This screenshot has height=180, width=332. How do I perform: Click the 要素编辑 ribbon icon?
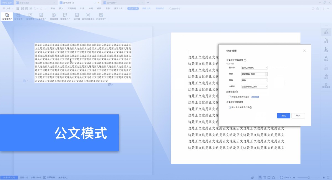(54, 16)
